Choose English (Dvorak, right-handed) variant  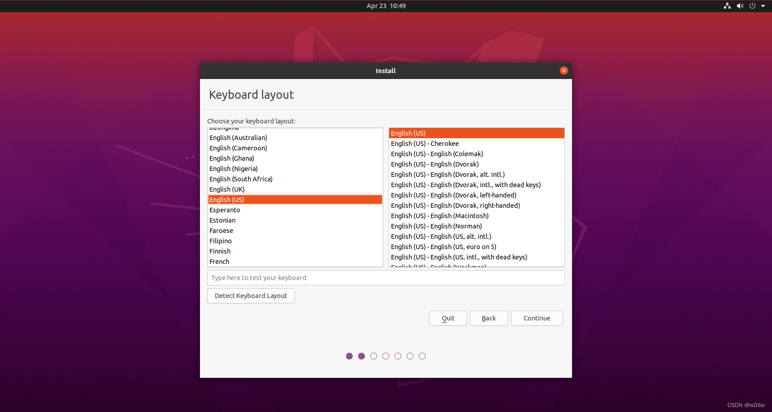(x=477, y=206)
